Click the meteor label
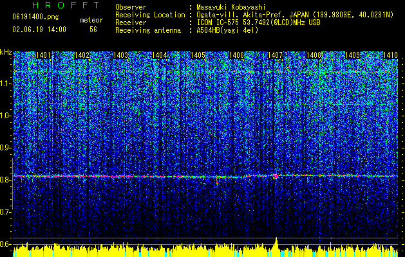The image size is (405, 257). (91, 20)
